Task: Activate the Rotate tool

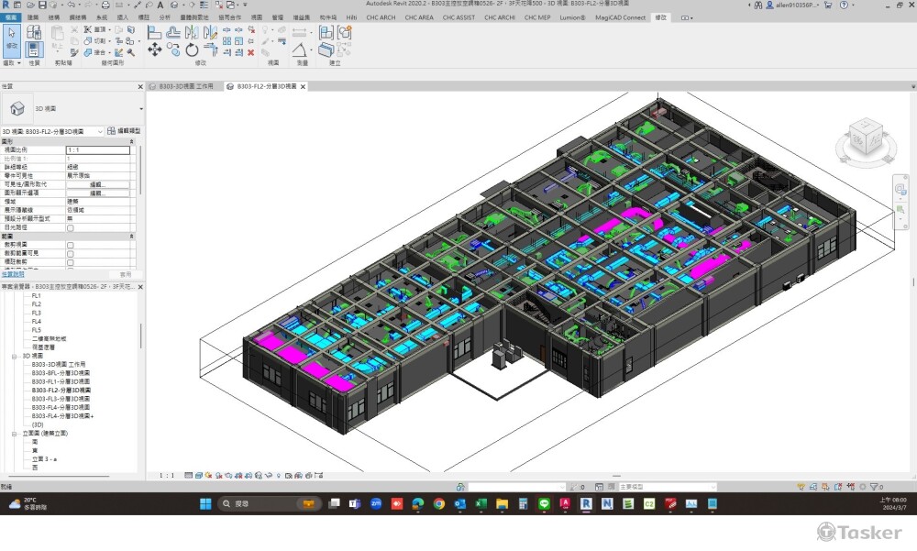Action: pos(191,50)
